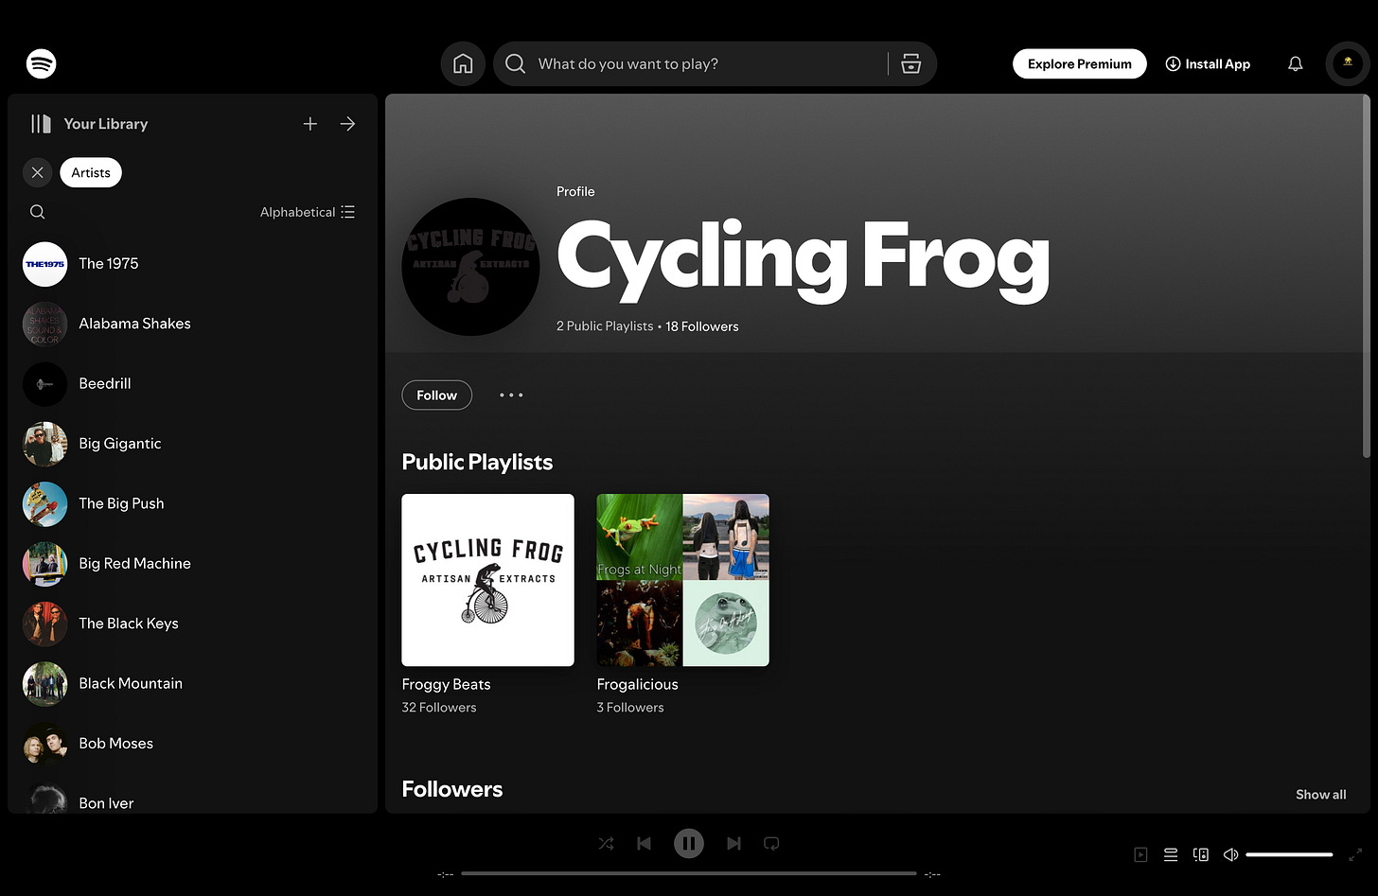This screenshot has width=1378, height=896.
Task: Open Now Playing view icon
Action: [1141, 854]
